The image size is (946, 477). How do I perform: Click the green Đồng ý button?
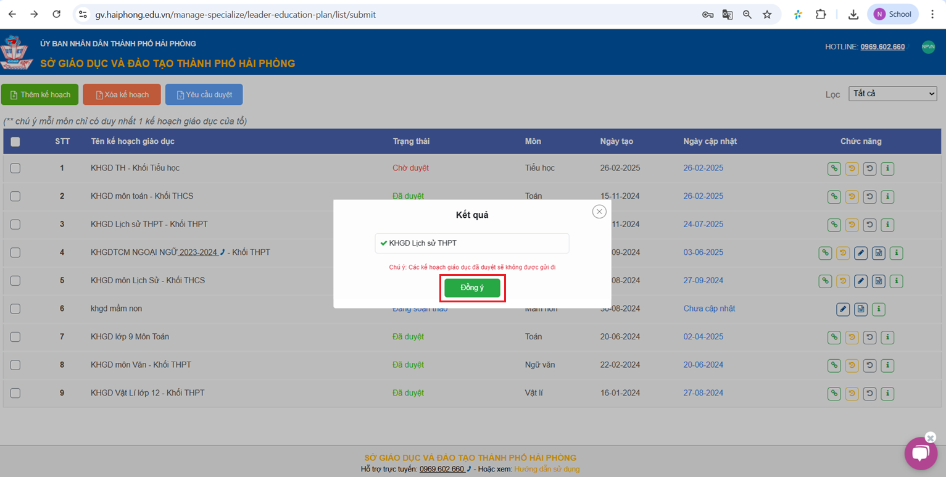click(x=472, y=288)
